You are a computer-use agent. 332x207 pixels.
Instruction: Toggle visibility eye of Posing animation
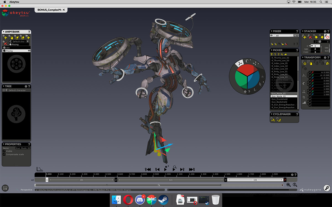point(29,51)
